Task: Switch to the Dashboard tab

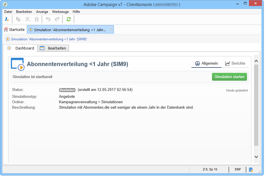Action: point(21,48)
